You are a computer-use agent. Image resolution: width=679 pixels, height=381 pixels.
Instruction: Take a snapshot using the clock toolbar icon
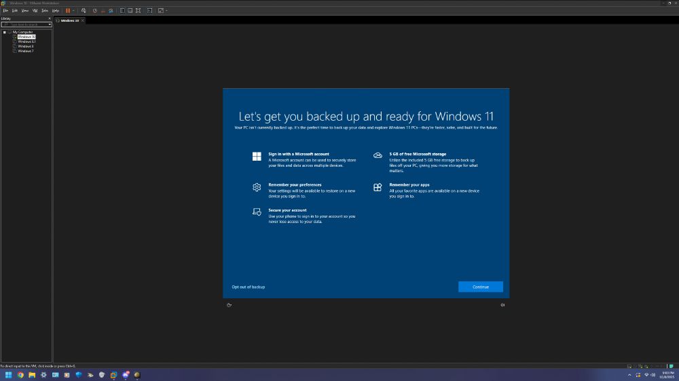pos(95,10)
